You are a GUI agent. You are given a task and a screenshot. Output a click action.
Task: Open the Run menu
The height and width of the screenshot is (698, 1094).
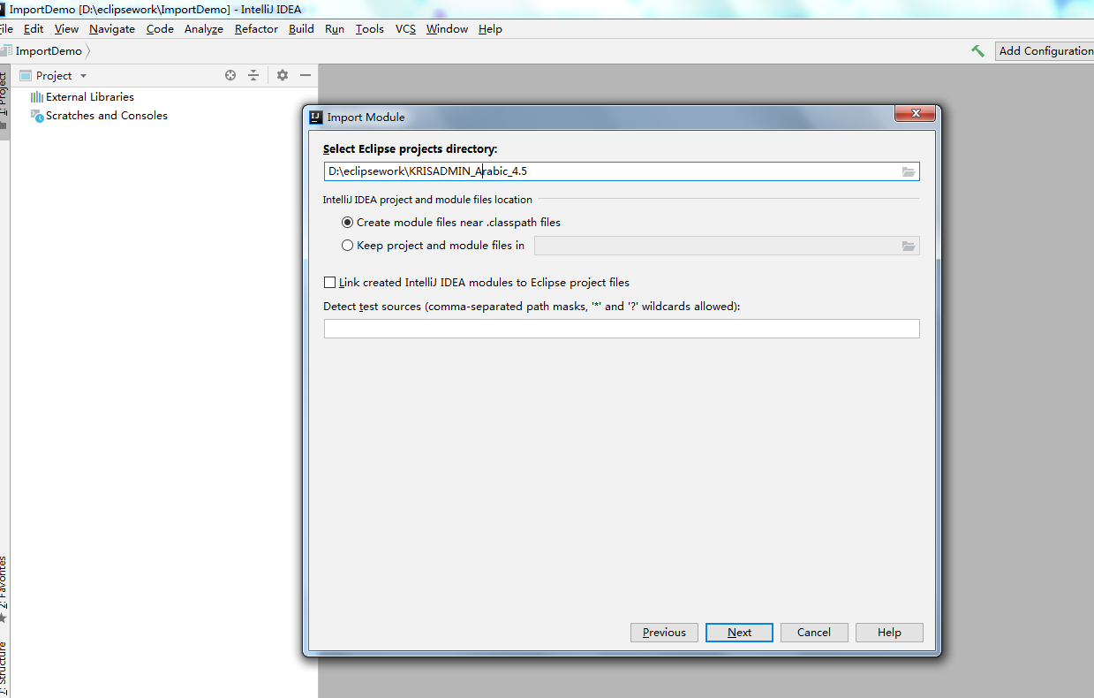point(335,29)
